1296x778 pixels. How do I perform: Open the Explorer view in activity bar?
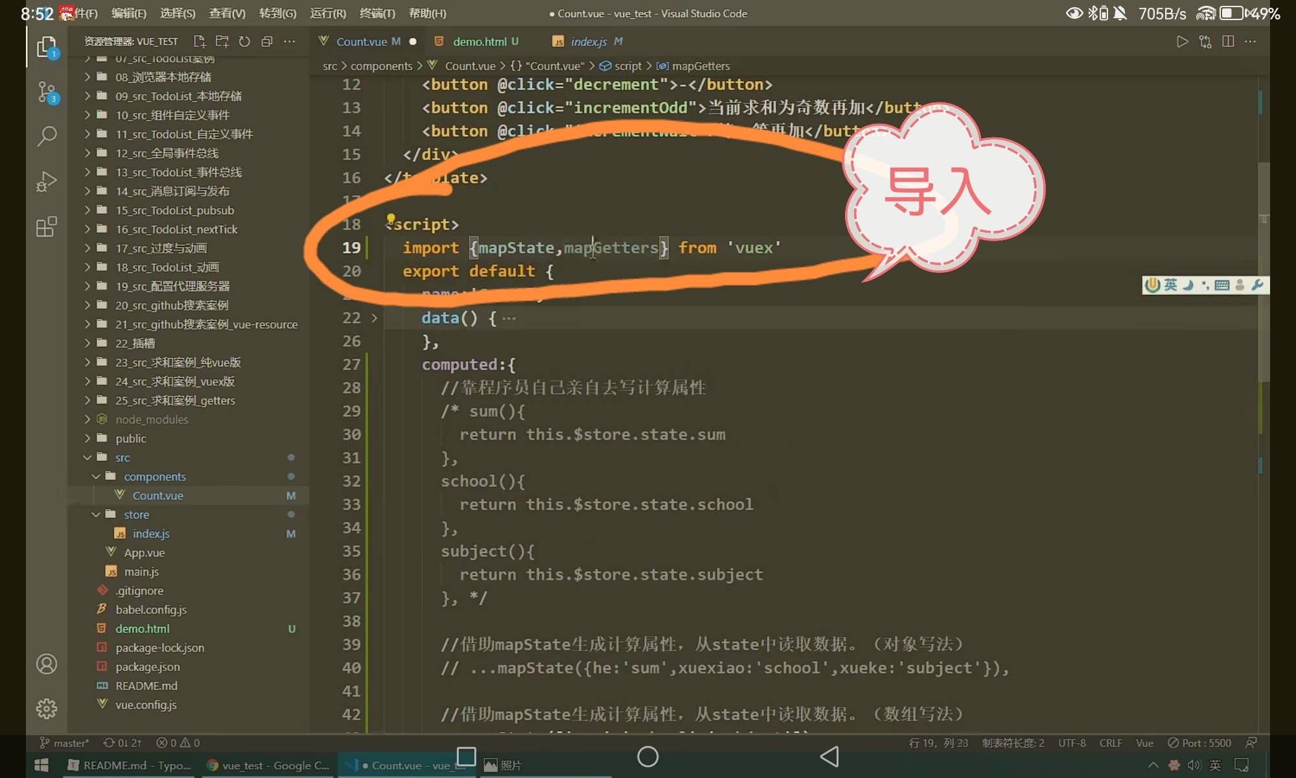tap(47, 47)
